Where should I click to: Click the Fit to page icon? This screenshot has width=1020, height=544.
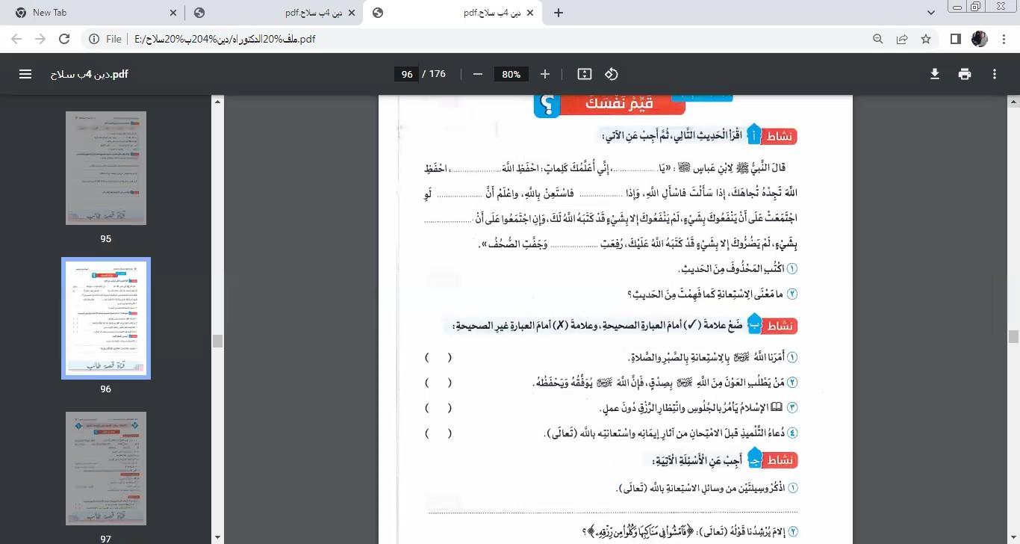[x=585, y=74]
